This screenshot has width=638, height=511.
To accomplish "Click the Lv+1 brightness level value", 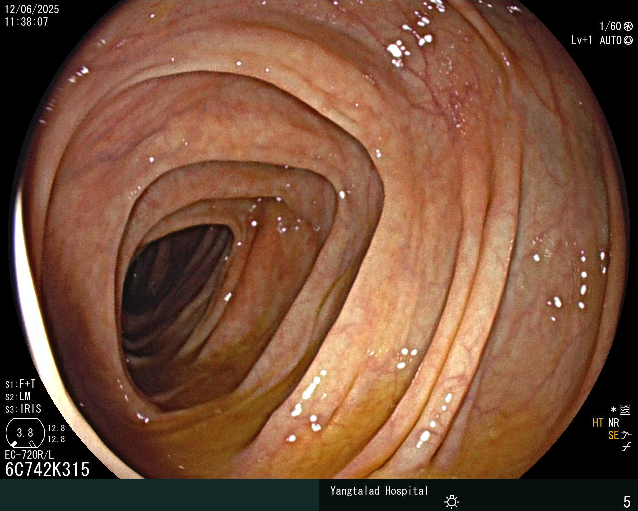I will (x=581, y=40).
